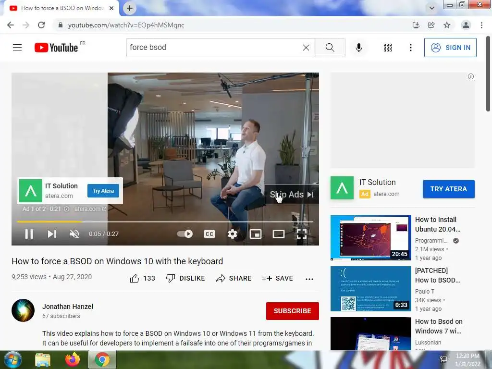
Task: Open Chrome tab search chevron
Action: click(x=432, y=8)
